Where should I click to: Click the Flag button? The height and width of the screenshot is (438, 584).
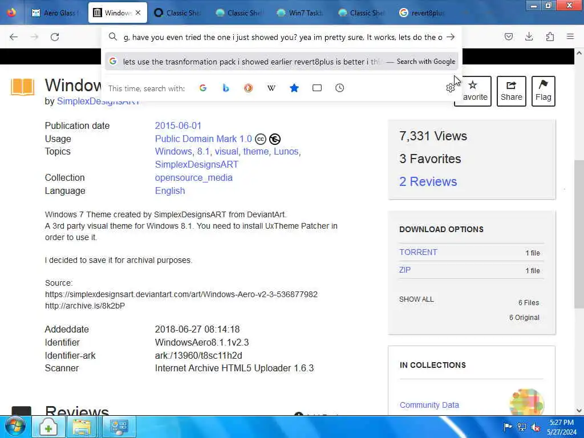[x=544, y=91]
